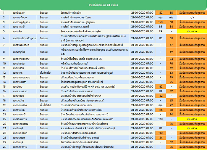Select the orange 162 value for เขตวัฒนา
Viewport: 207px width, 150px height.
[161, 87]
